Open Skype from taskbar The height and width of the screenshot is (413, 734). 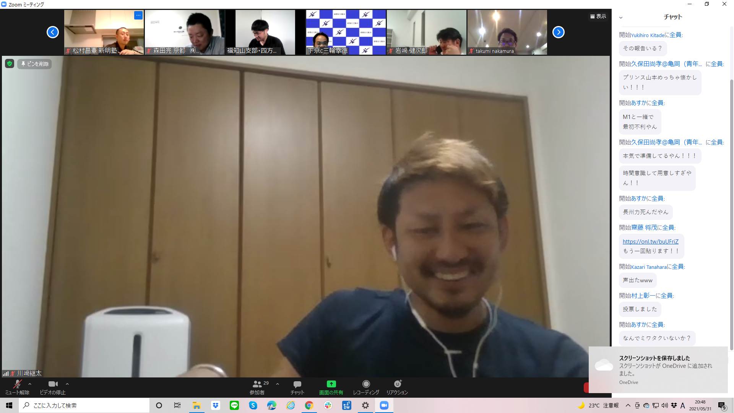click(253, 405)
